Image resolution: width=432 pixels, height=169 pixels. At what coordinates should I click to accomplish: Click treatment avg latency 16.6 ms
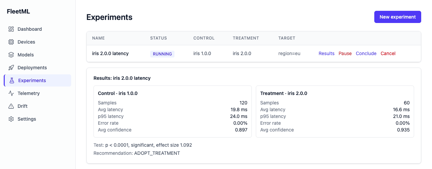pyautogui.click(x=401, y=110)
